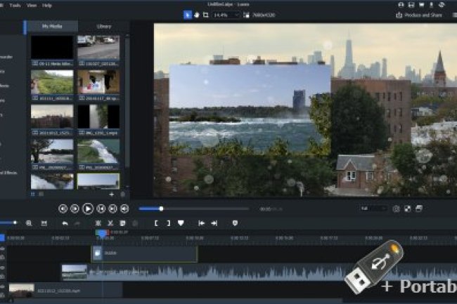
Task: Switch to the Library tab
Action: 104,26
